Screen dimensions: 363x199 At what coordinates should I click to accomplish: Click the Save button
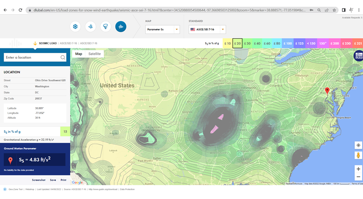tap(53, 180)
